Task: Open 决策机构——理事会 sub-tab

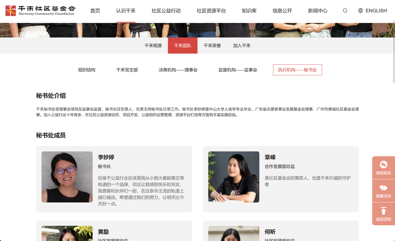Action: [x=178, y=70]
